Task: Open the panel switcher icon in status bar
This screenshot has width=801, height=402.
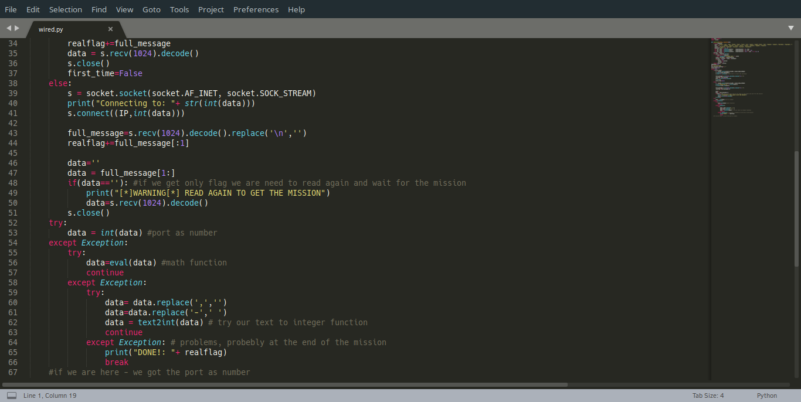Action: 12,396
